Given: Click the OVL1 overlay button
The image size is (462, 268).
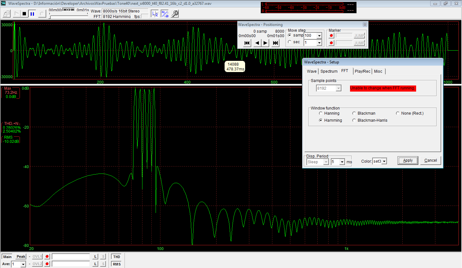Looking at the screenshot, I should coord(38,257).
